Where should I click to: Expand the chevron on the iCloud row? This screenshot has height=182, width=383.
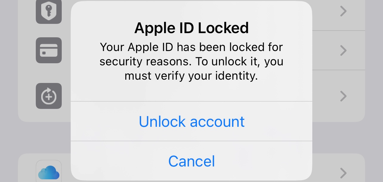pos(344,173)
